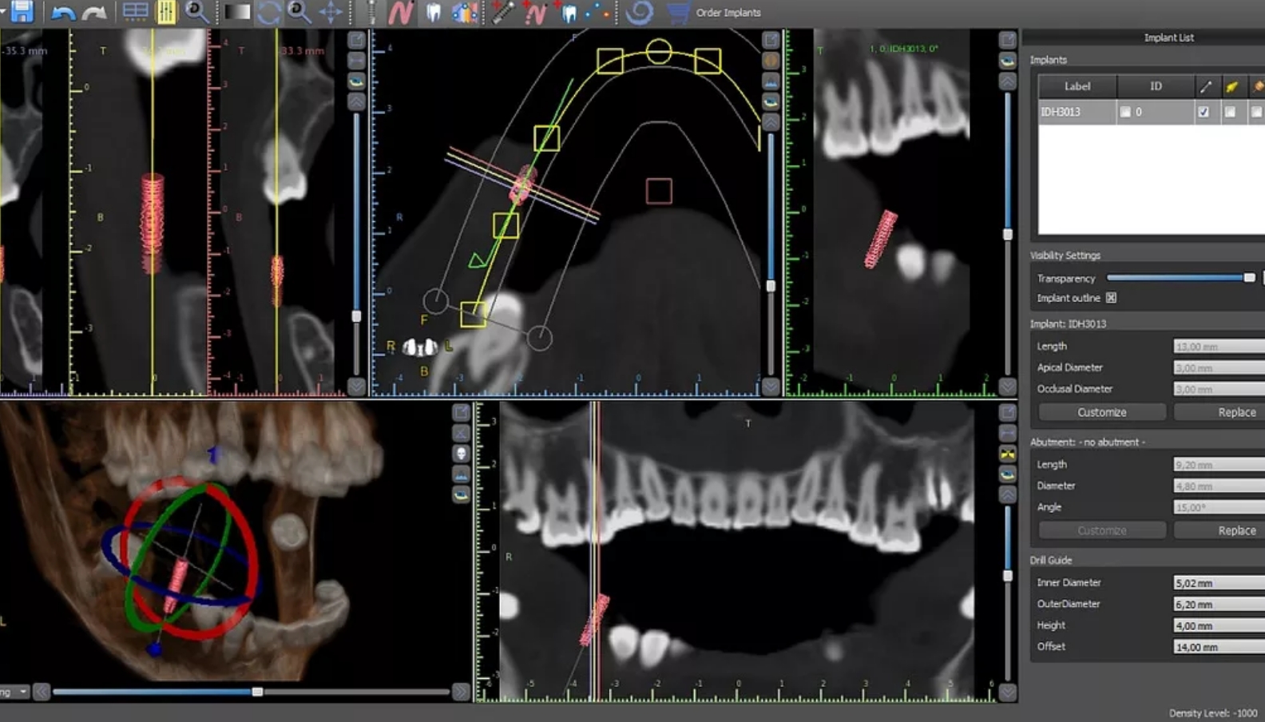Select the pan/move arrows tool

click(331, 13)
